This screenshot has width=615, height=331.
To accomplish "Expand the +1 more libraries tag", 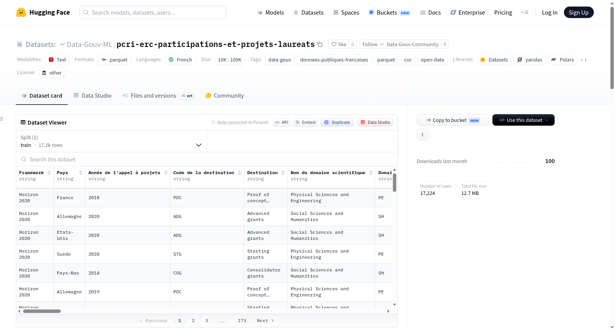I will [583, 60].
